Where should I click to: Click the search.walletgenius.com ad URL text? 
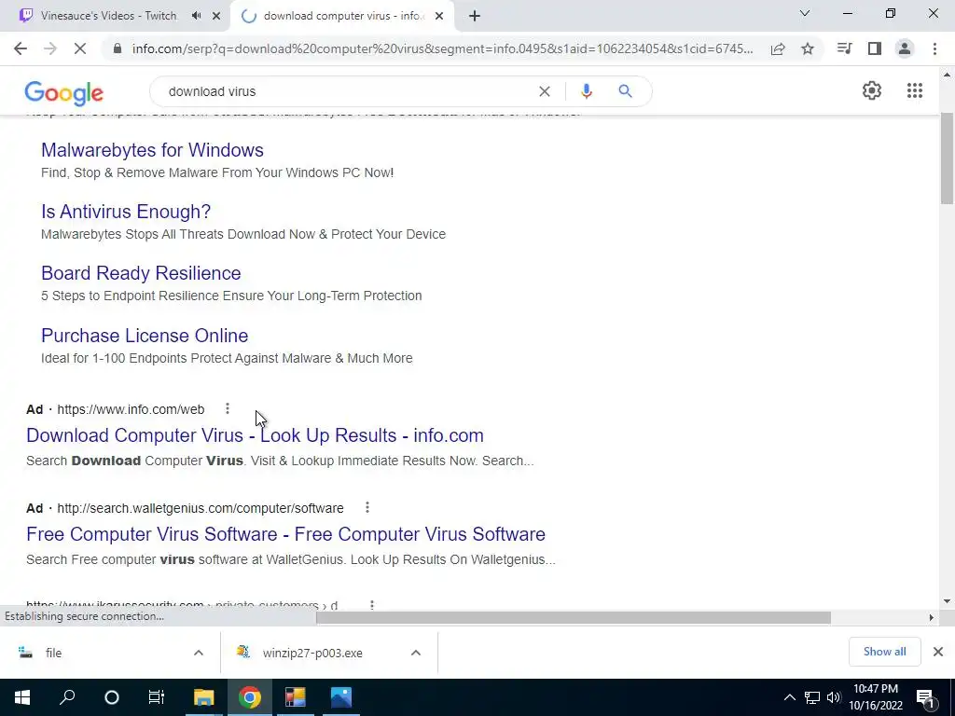click(x=201, y=508)
